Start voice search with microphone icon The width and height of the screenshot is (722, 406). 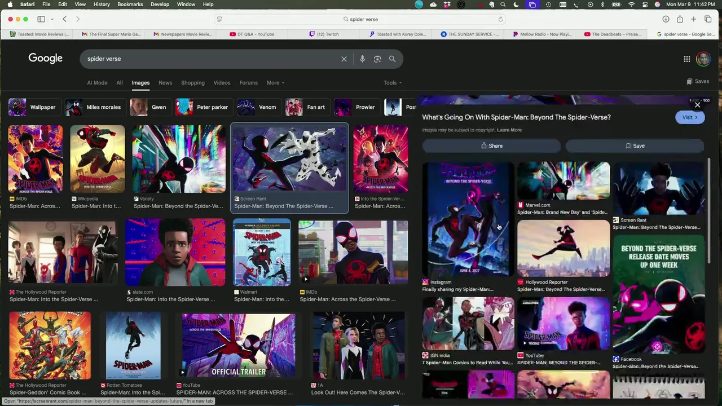coord(362,59)
